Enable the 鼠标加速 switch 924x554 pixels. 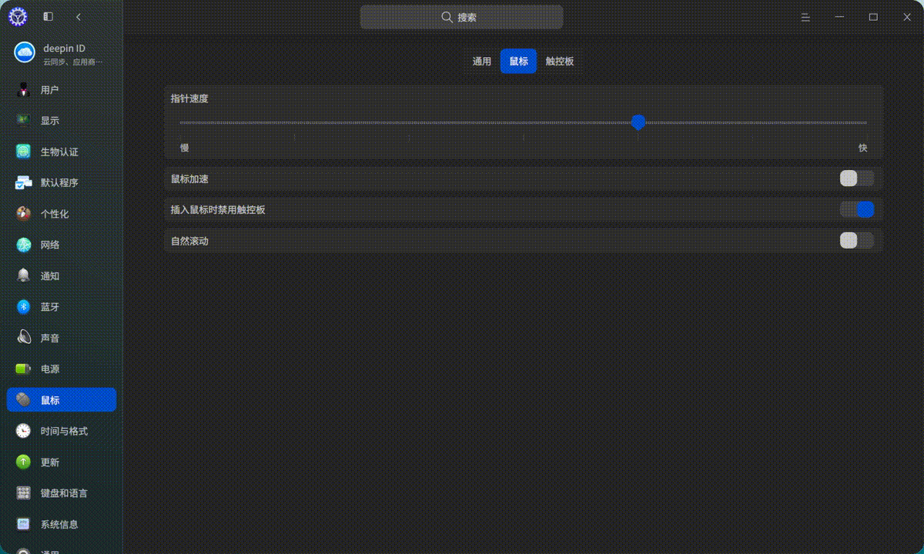click(857, 179)
